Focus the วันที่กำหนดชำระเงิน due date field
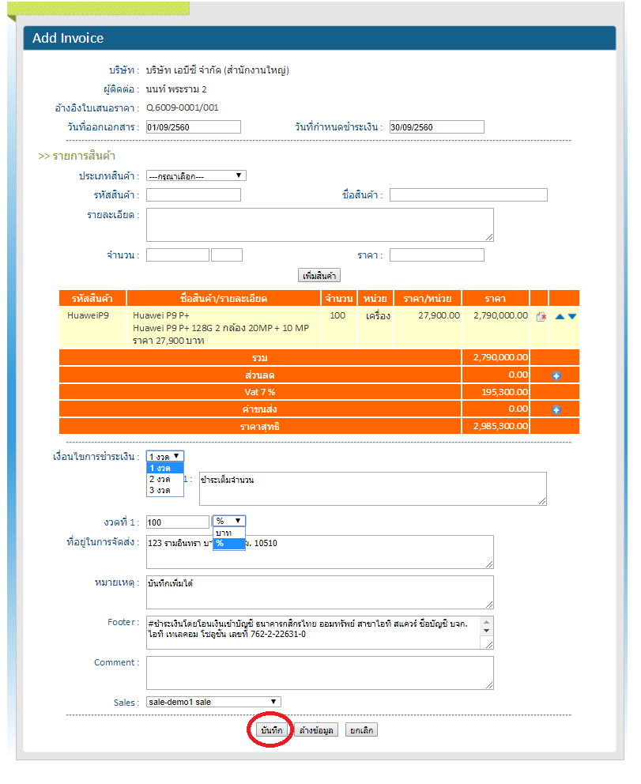The width and height of the screenshot is (641, 784). [x=437, y=127]
